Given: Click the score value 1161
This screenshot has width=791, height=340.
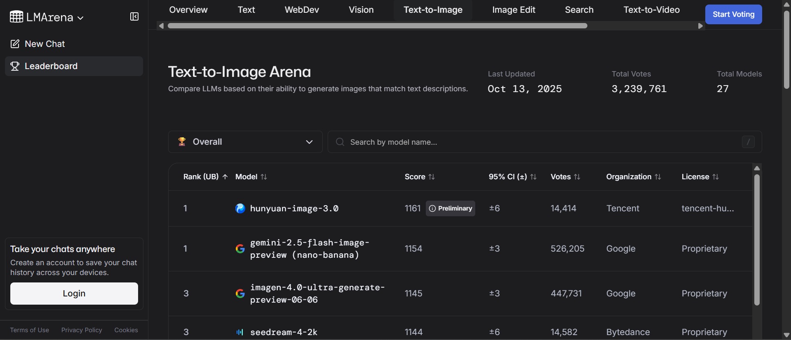Looking at the screenshot, I should click(x=413, y=208).
